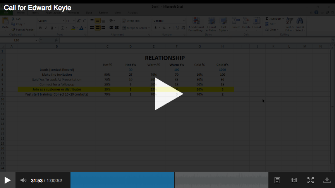Viewport: 335px width, 188px height.
Task: Click the Percent Style icon
Action: point(164,28)
